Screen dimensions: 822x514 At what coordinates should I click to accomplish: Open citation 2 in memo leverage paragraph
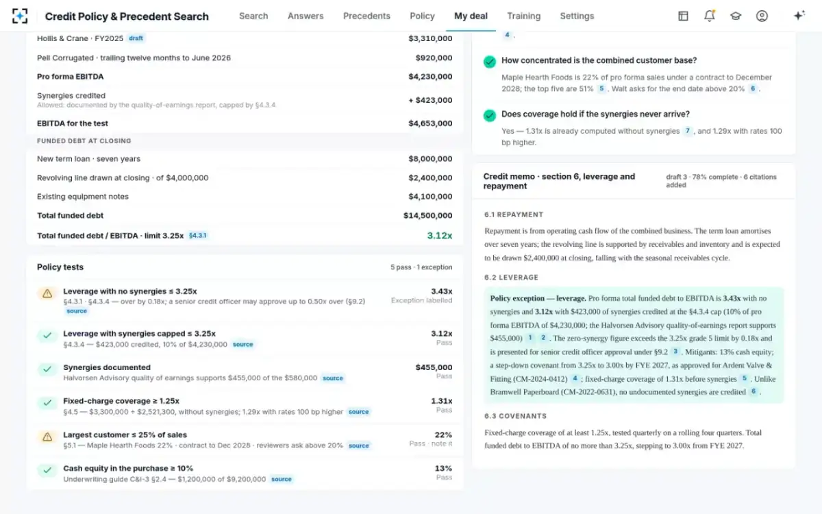(543, 338)
